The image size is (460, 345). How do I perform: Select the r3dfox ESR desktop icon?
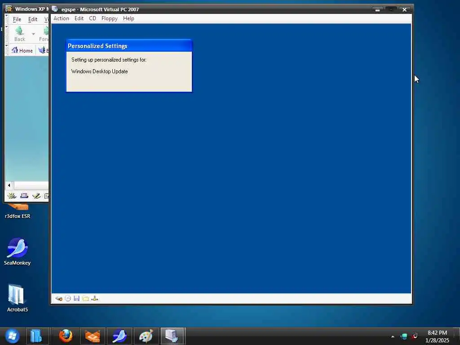point(18,212)
